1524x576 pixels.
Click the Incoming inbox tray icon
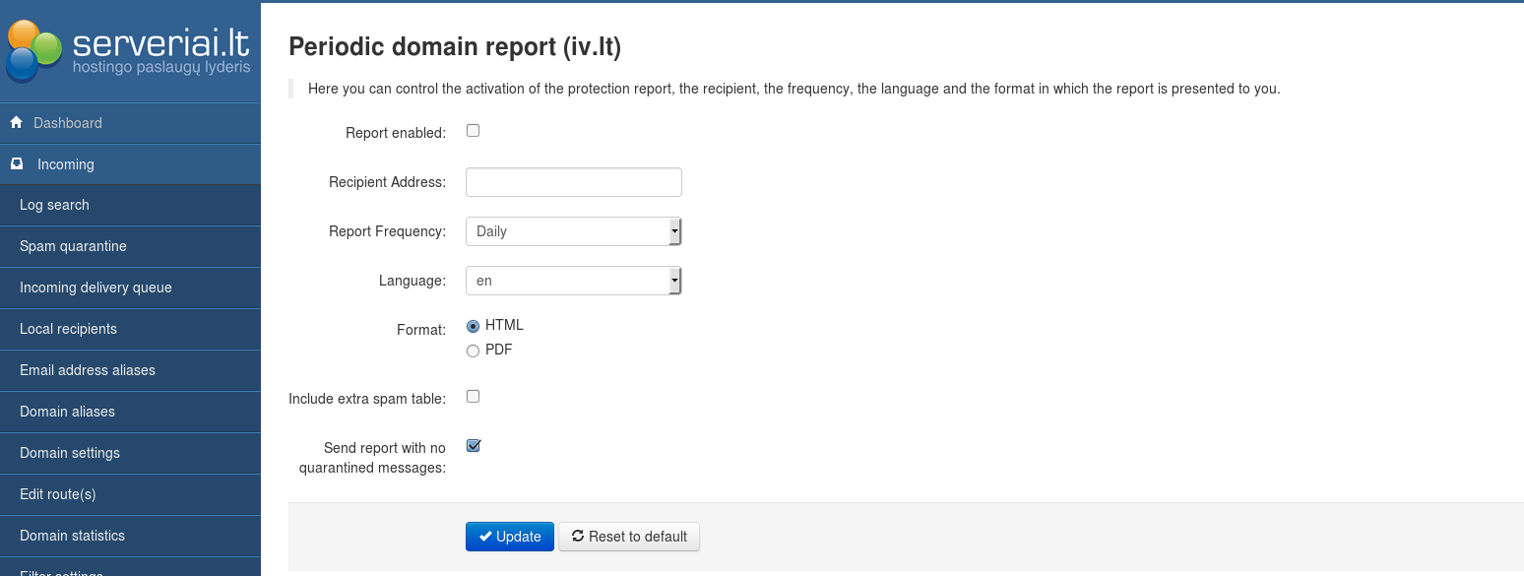click(x=17, y=164)
